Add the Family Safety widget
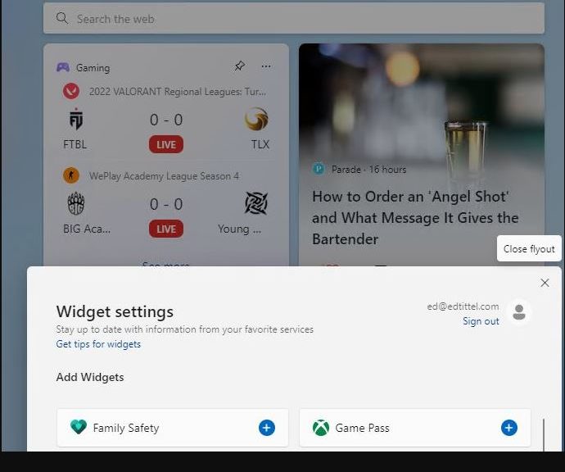 coord(267,428)
